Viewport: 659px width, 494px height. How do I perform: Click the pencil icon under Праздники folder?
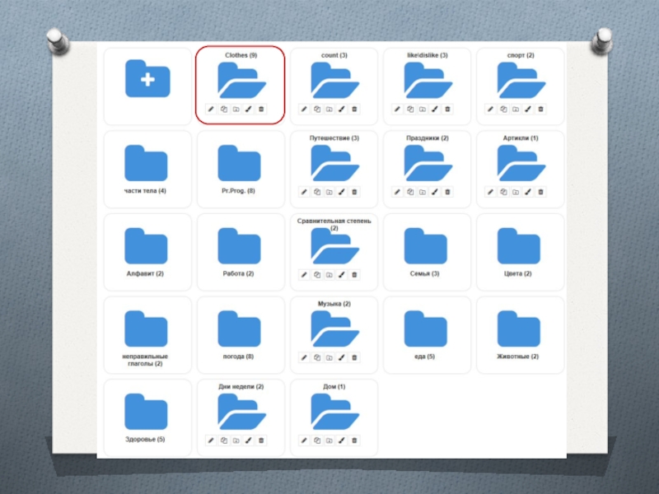pyautogui.click(x=396, y=192)
